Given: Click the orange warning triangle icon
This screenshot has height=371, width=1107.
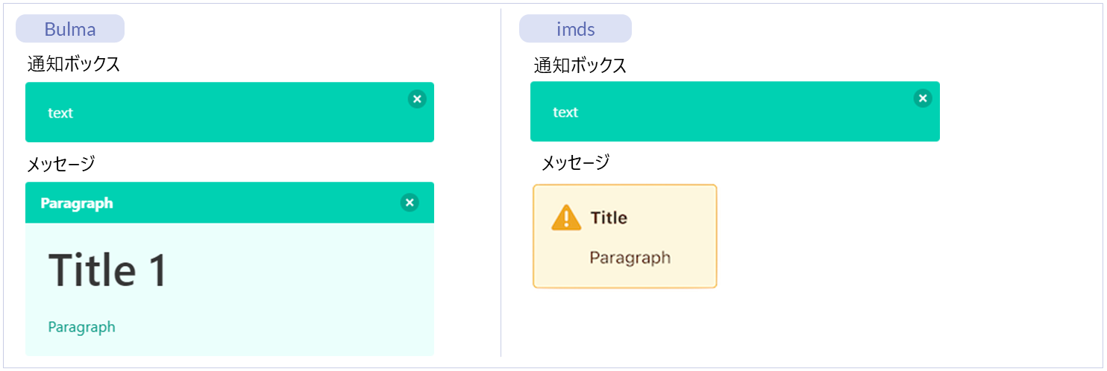Looking at the screenshot, I should point(566,218).
